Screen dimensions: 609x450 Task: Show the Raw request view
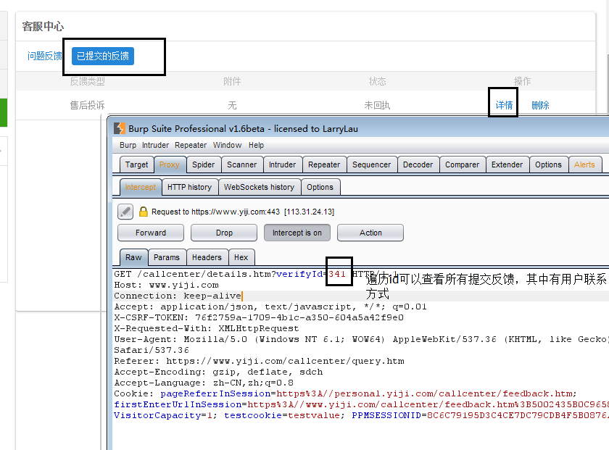point(133,257)
